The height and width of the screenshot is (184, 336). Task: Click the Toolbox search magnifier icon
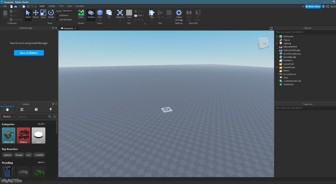pyautogui.click(x=50, y=116)
